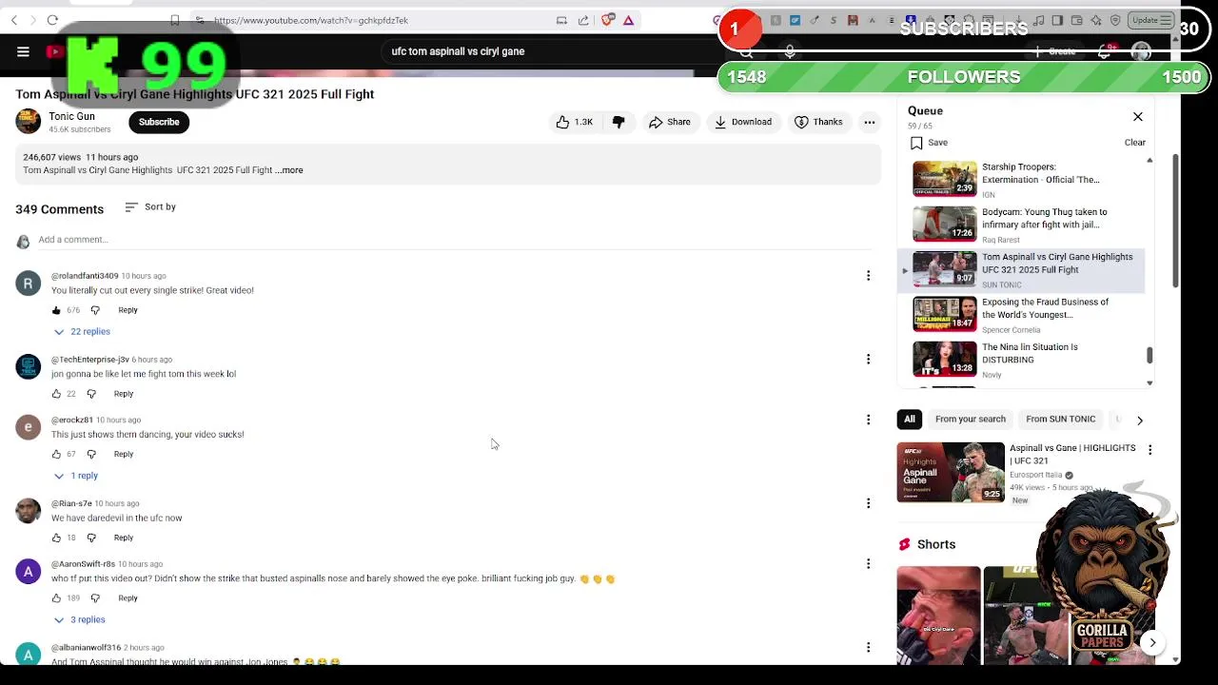Click the Download button under the video
Image resolution: width=1218 pixels, height=685 pixels.
click(x=742, y=122)
